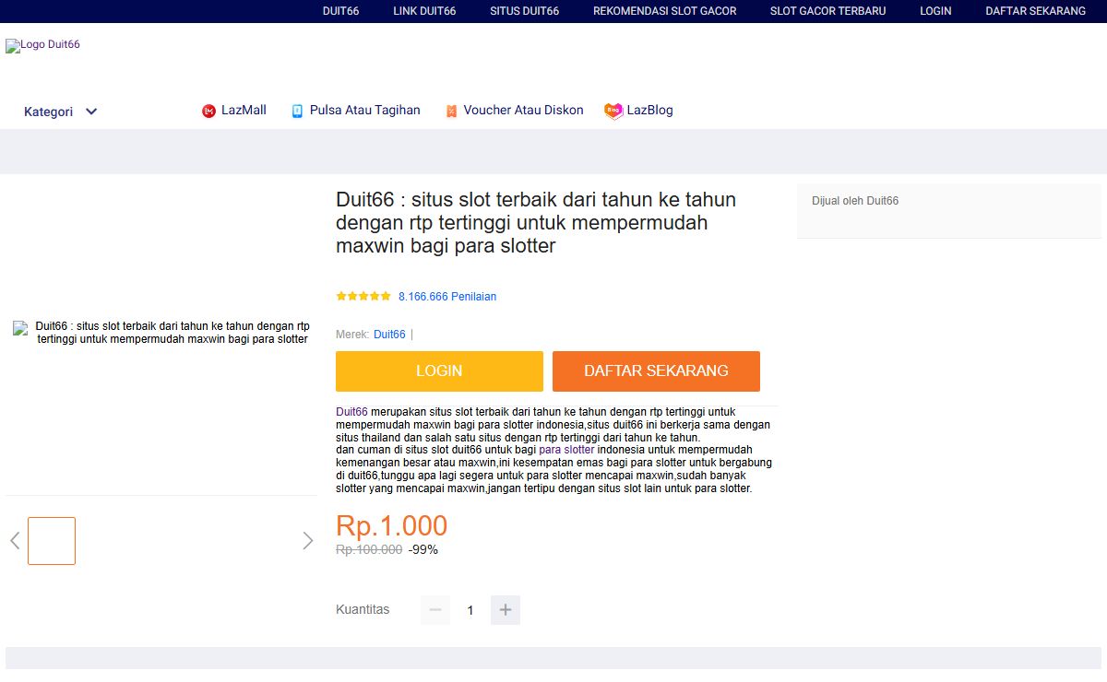
Task: Click the Voucher Atau Diskon ticket icon
Action: (x=451, y=111)
